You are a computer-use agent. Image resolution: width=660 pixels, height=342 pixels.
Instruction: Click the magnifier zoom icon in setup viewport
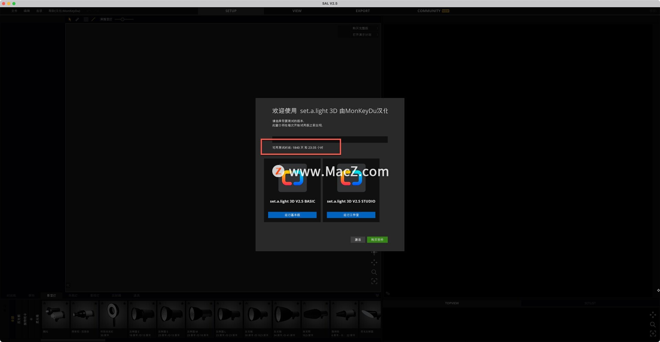(x=374, y=272)
